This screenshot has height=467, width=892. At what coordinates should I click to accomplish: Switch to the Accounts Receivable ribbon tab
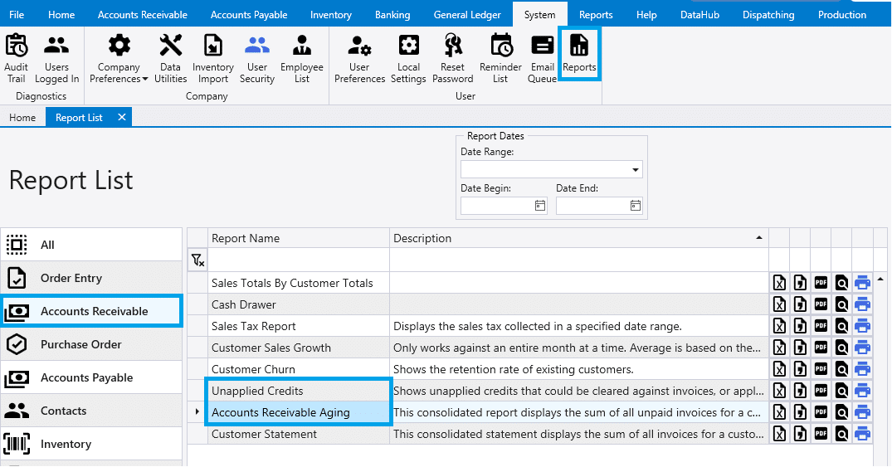click(142, 15)
